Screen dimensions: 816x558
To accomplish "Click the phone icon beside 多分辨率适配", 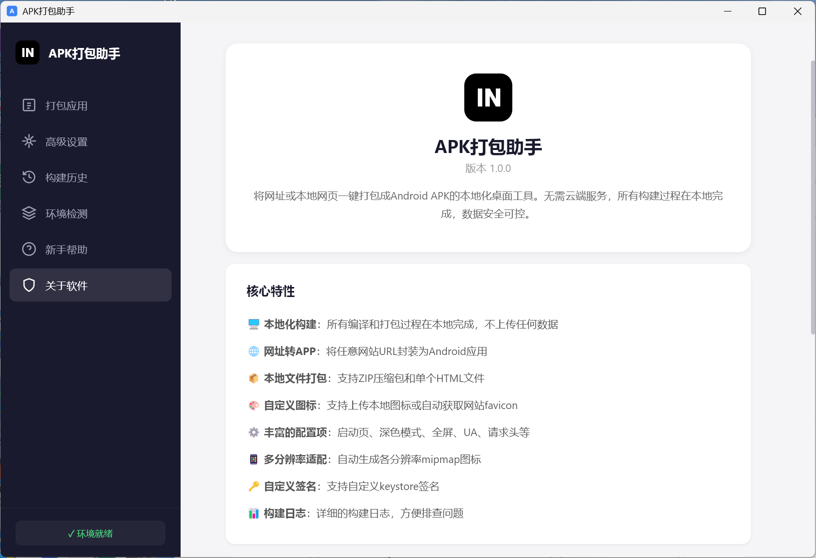I will click(254, 459).
